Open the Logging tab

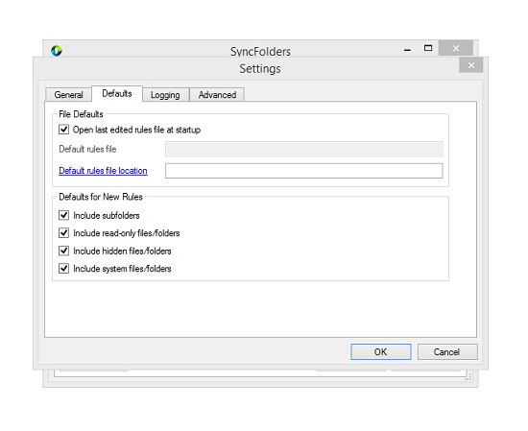(165, 95)
